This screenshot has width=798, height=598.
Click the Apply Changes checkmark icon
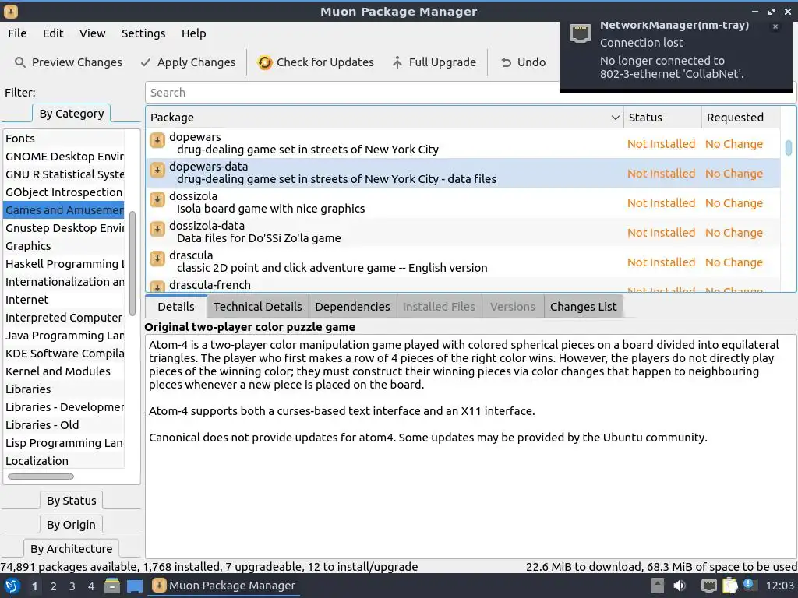146,62
